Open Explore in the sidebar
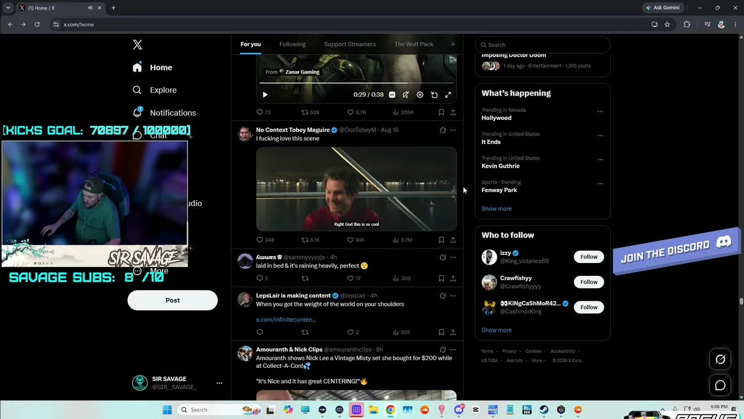 click(155, 90)
